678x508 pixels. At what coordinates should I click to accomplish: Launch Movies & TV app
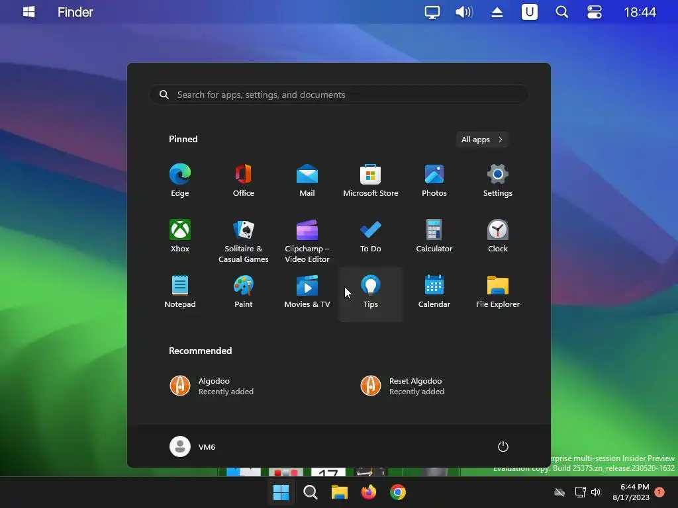(307, 291)
